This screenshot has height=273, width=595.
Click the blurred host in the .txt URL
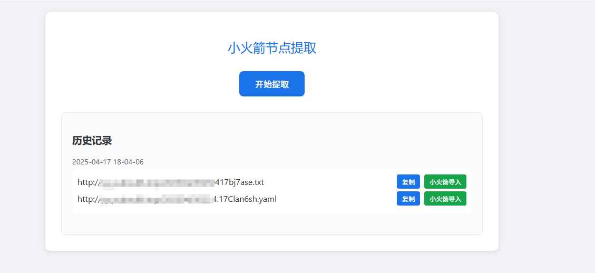[x=157, y=182]
